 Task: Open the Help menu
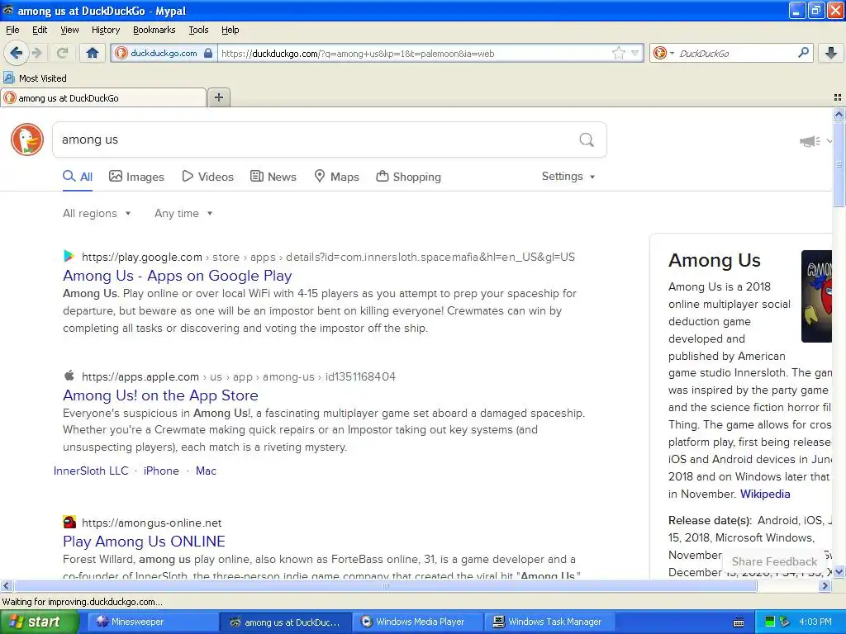pyautogui.click(x=230, y=30)
